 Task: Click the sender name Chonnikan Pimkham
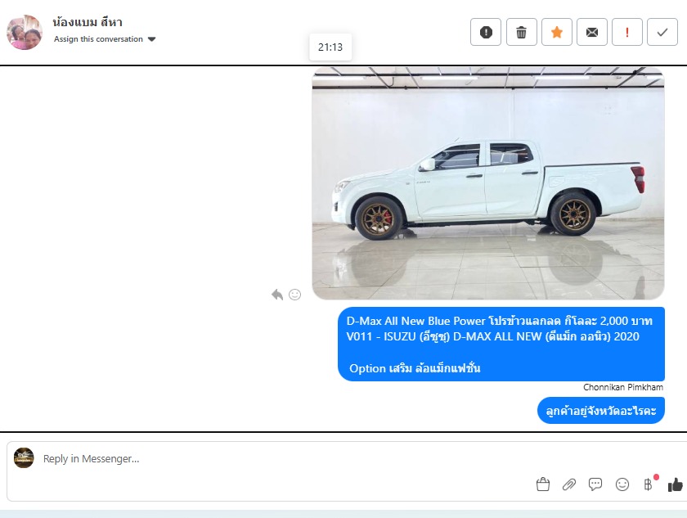pos(623,387)
